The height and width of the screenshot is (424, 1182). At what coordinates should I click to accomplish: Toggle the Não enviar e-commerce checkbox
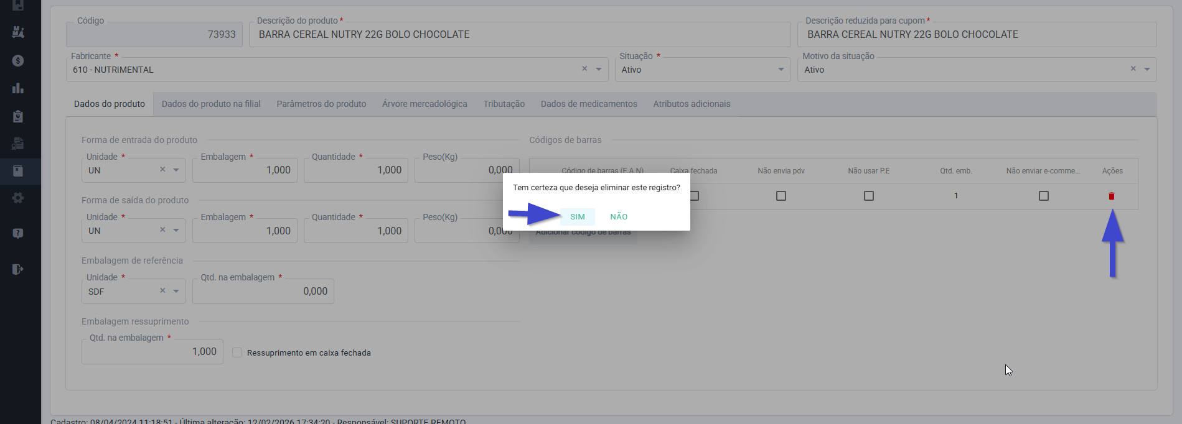pos(1044,196)
